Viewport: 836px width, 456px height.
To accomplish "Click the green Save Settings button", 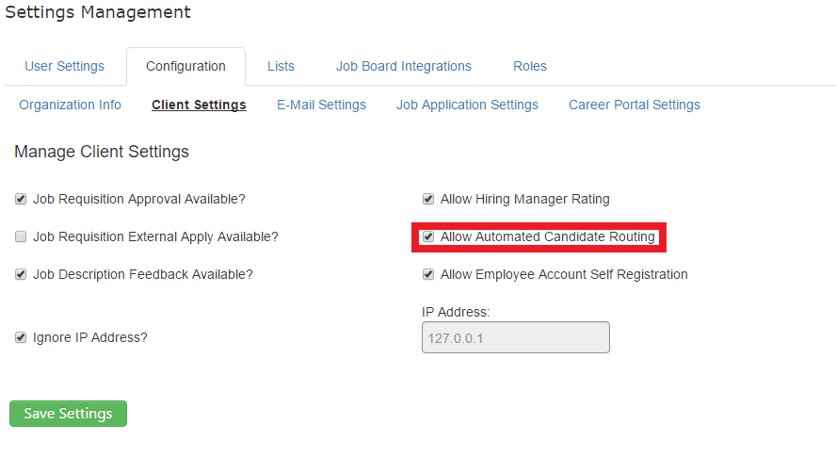I will [x=68, y=414].
